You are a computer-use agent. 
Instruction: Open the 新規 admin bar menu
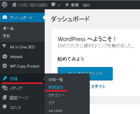point(75,5)
